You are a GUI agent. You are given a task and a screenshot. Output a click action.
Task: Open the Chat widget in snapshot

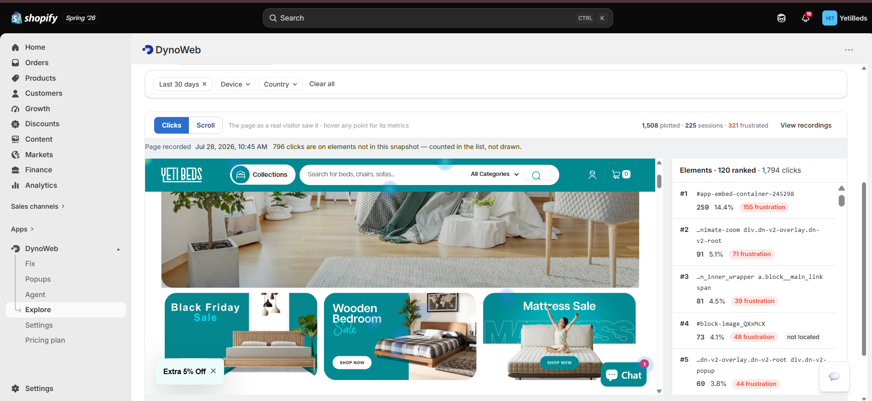[624, 375]
